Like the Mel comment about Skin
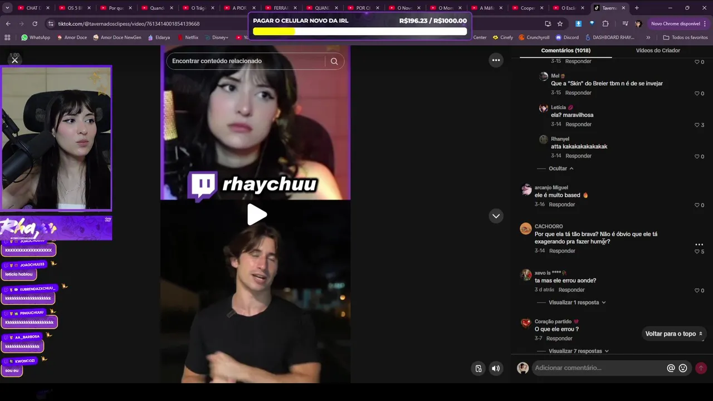Screen dimensions: 713x401 [697, 94]
